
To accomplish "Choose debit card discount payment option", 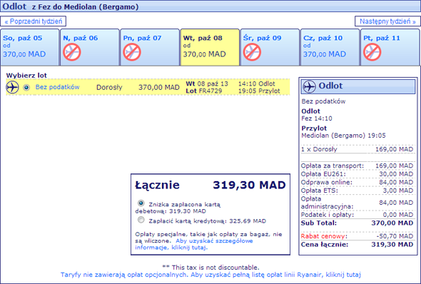I will (x=141, y=203).
